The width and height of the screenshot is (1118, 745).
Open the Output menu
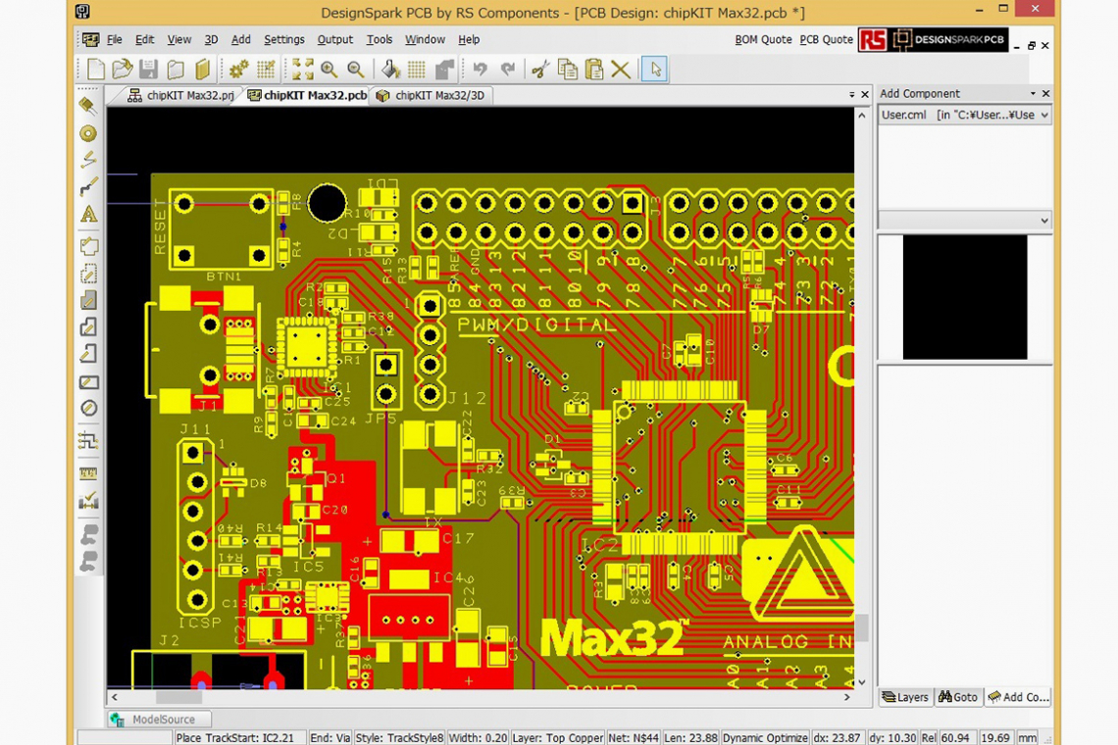click(335, 40)
